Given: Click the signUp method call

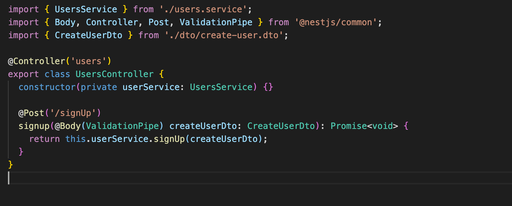Looking at the screenshot, I should (169, 139).
